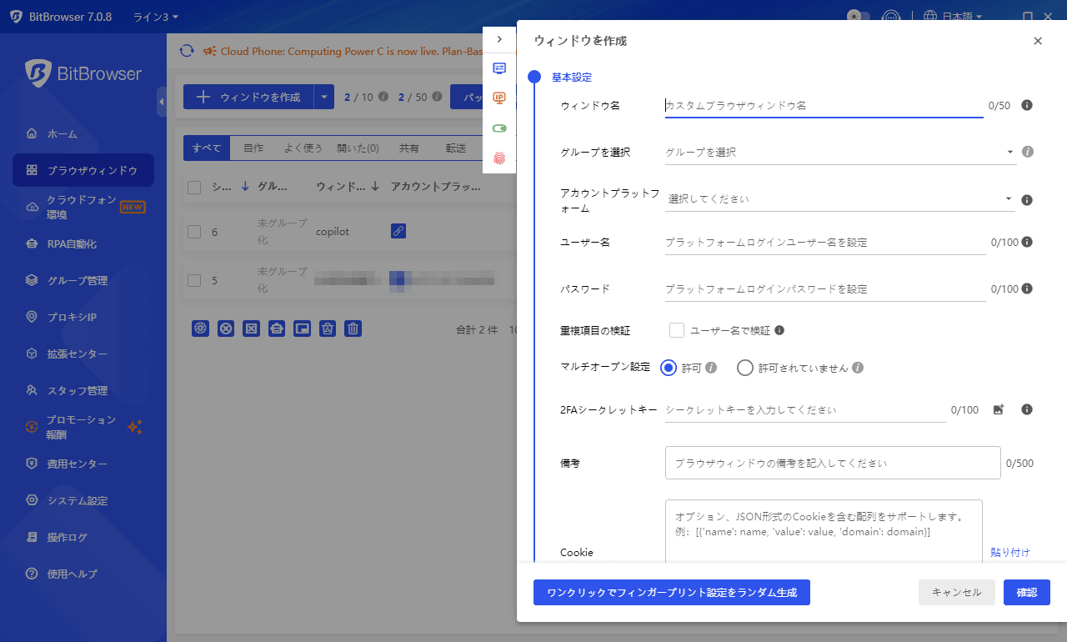Select the 許可されていません radio option
1067x642 pixels.
[744, 367]
